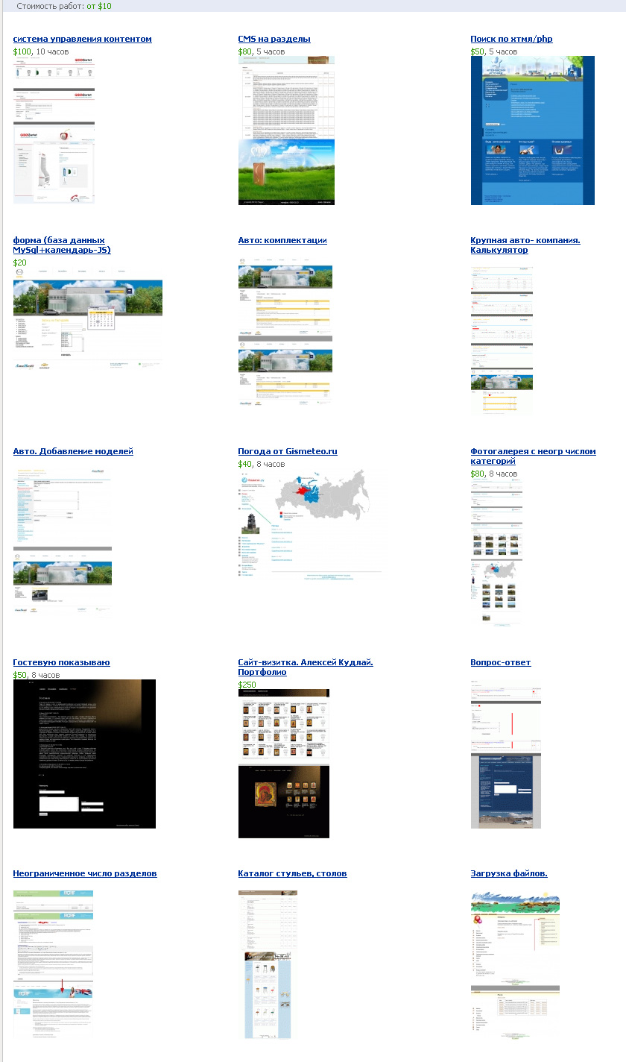Open the 'Вопрос-ответ' project link
626x1062 pixels.
(x=501, y=662)
